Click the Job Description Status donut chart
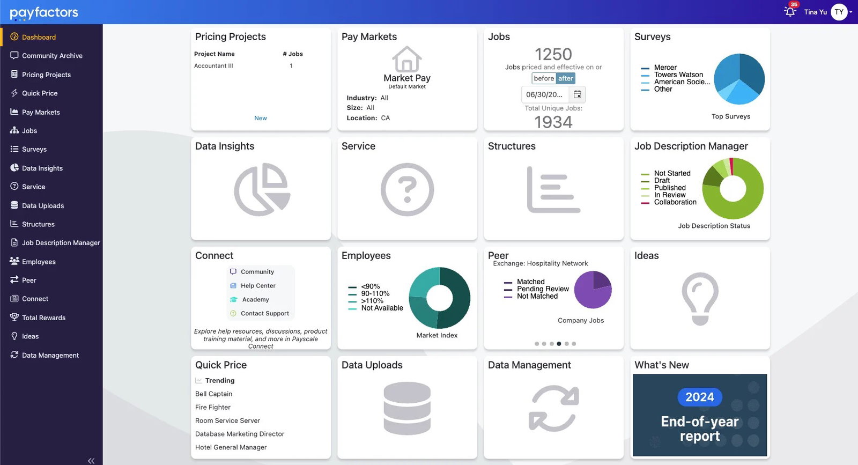The height and width of the screenshot is (465, 858). coord(733,188)
